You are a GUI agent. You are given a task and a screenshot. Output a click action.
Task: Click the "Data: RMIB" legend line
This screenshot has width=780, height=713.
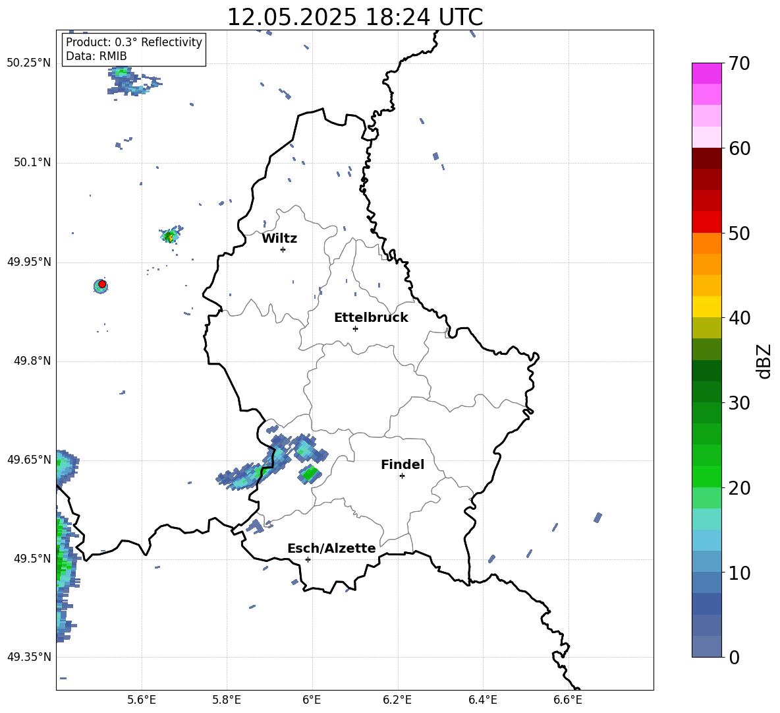pos(96,56)
